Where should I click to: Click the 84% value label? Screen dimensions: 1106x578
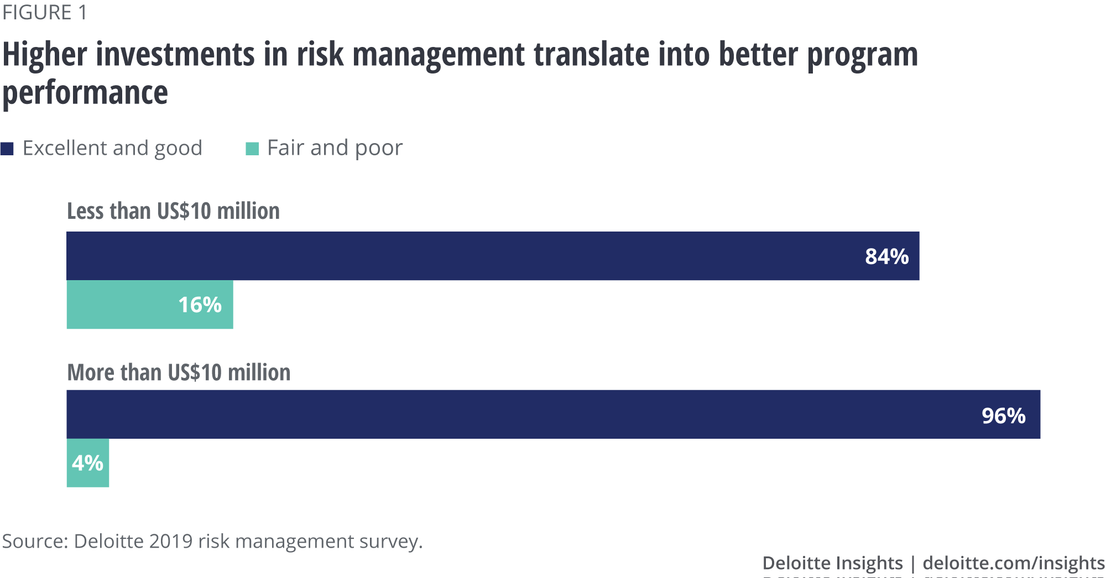click(886, 256)
